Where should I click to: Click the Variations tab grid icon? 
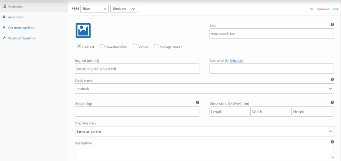(x=4, y=7)
